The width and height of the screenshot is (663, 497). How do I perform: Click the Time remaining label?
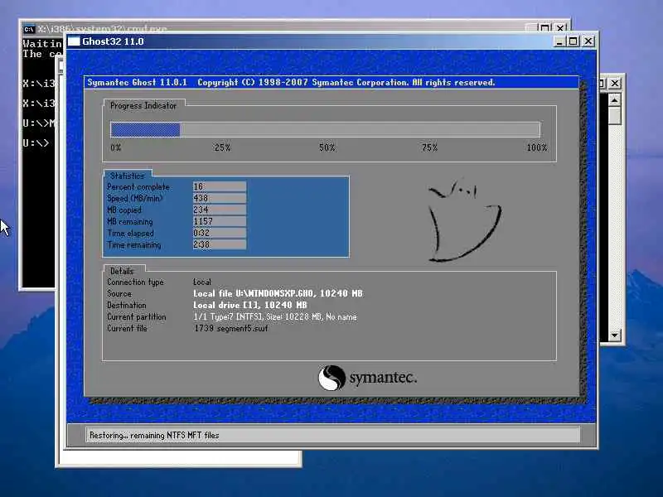pyautogui.click(x=134, y=244)
